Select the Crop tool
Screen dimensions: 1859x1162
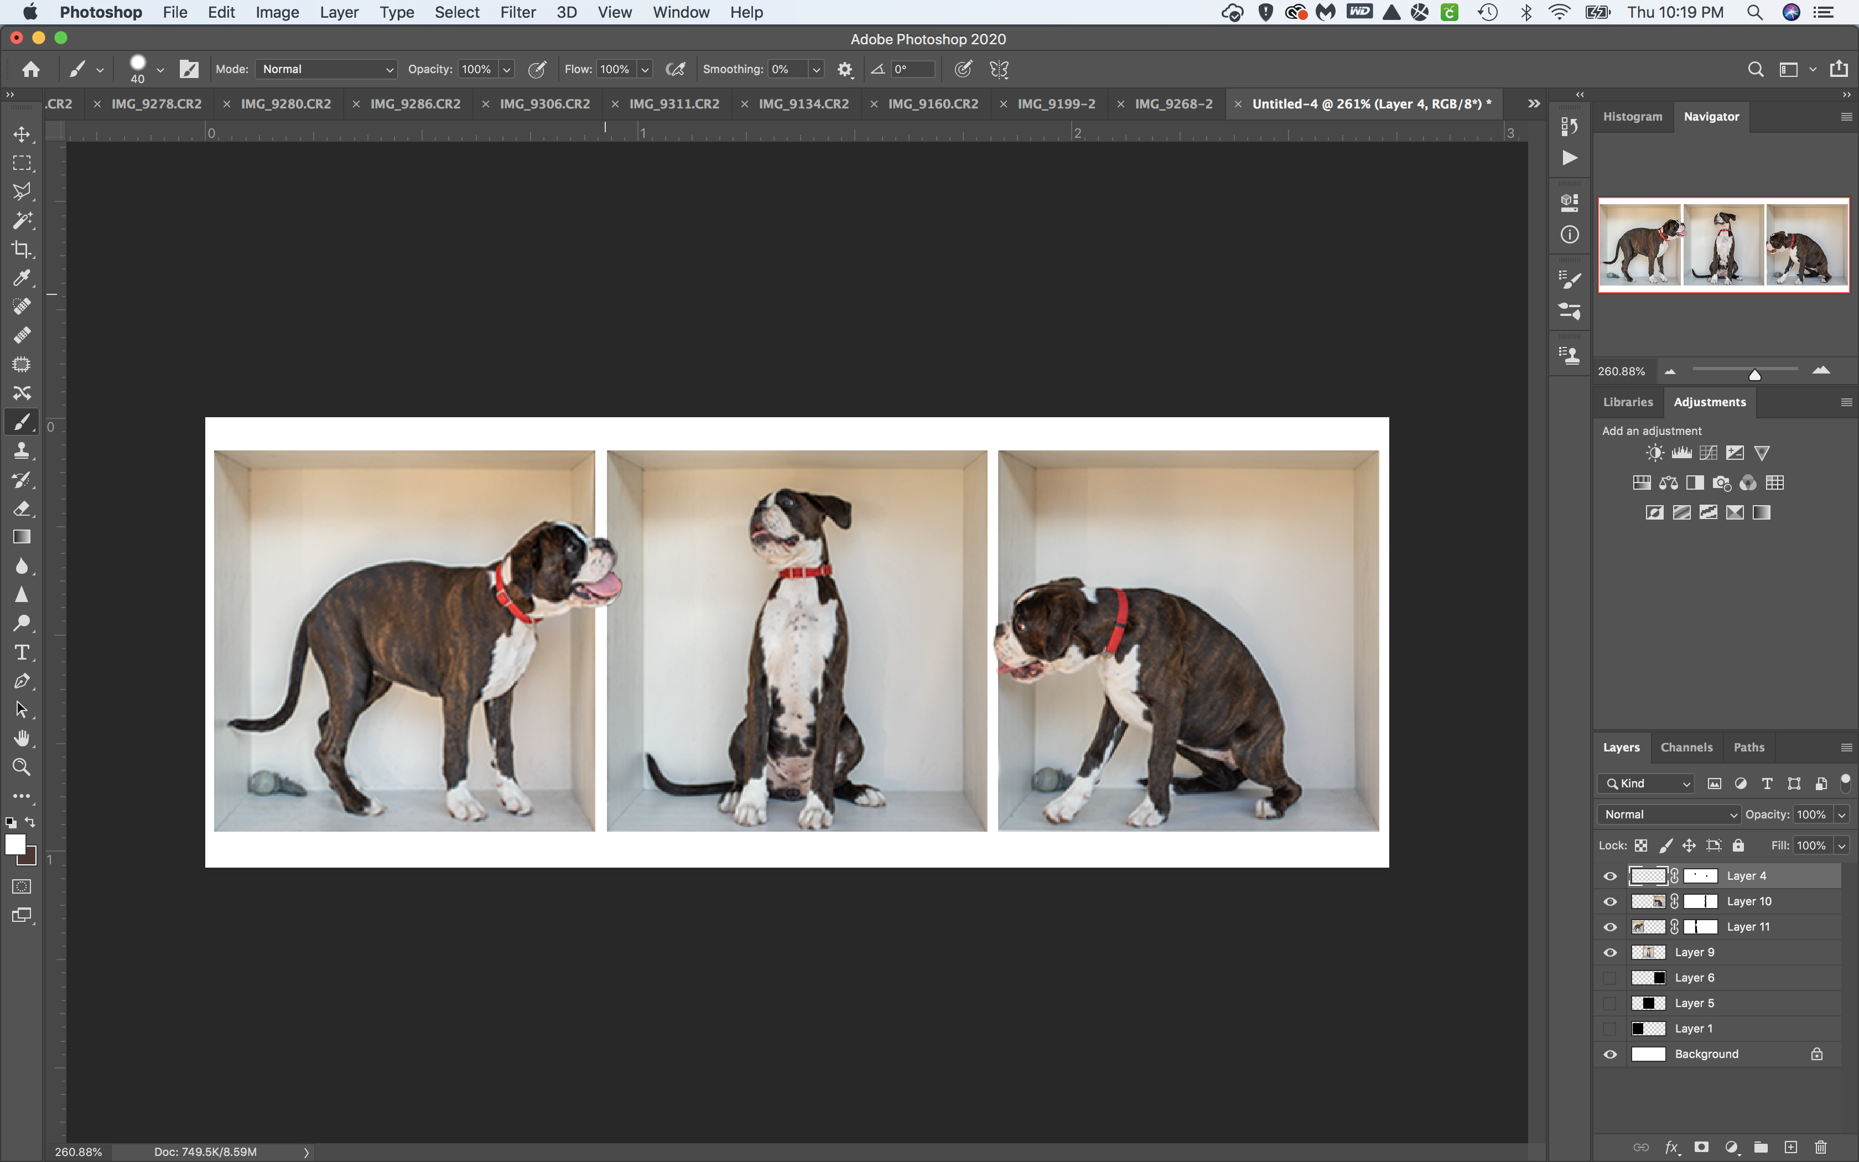tap(22, 249)
